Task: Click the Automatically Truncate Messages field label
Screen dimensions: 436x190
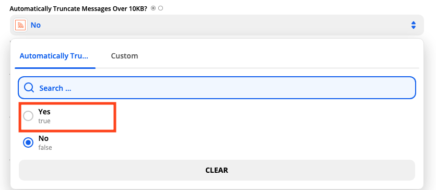Action: pos(79,8)
